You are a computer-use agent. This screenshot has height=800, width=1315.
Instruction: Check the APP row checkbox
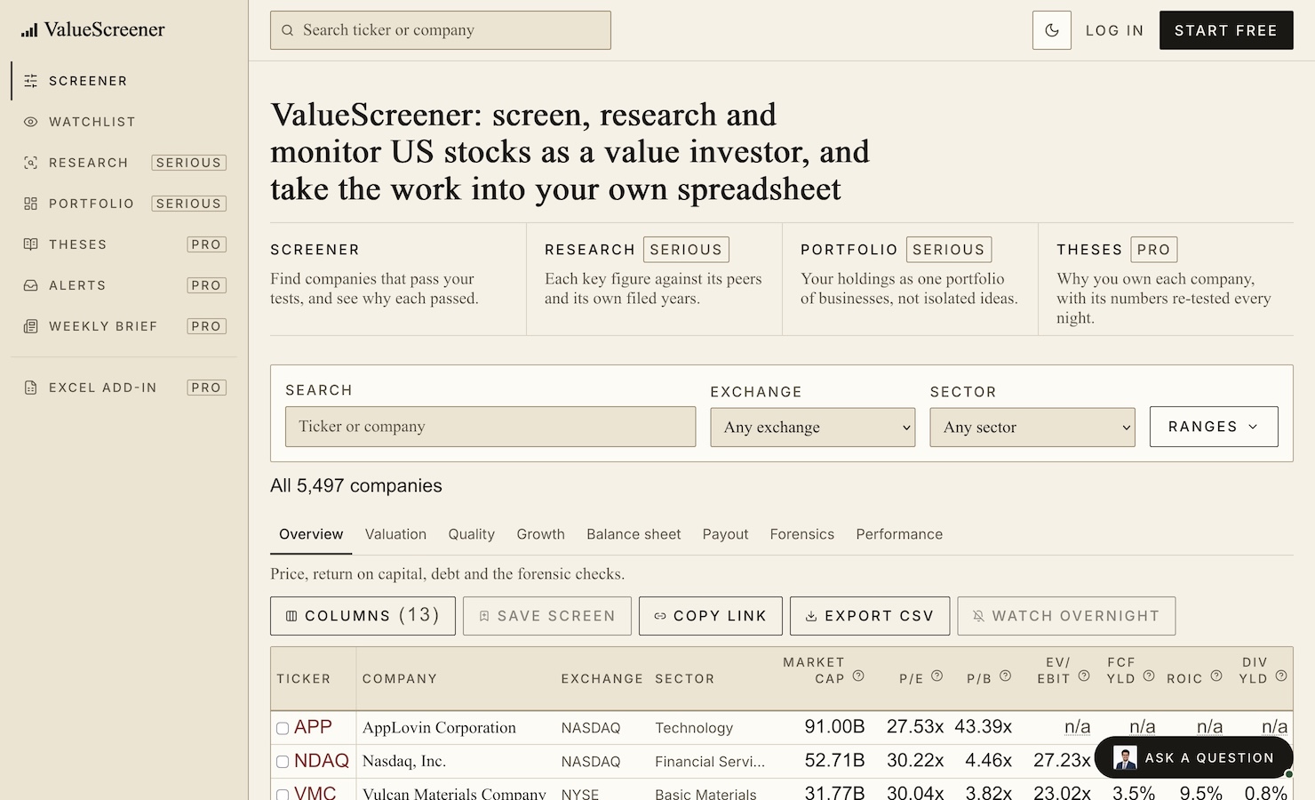tap(283, 728)
